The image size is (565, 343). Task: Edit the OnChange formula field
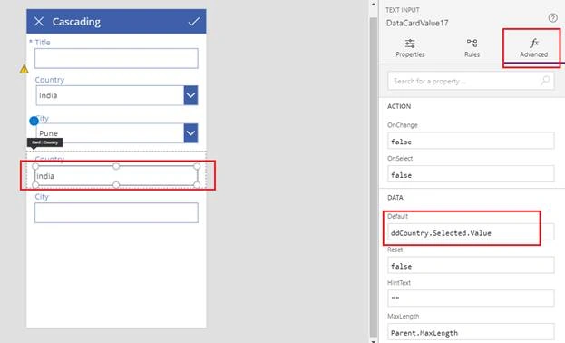pyautogui.click(x=471, y=141)
